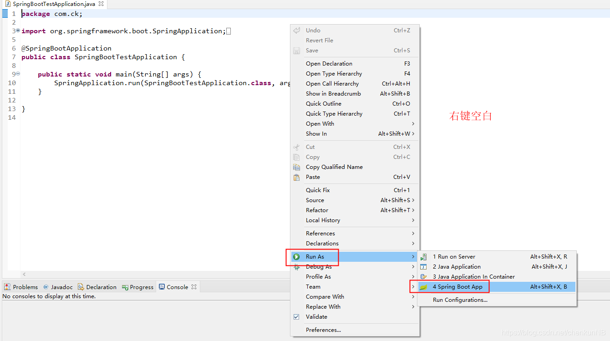The width and height of the screenshot is (610, 341).
Task: Switch to the Problems tab
Action: 21,287
